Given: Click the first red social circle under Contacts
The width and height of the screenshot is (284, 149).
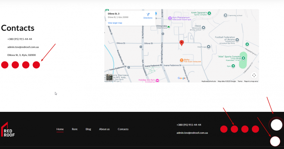Looking at the screenshot, I should pos(5,65).
